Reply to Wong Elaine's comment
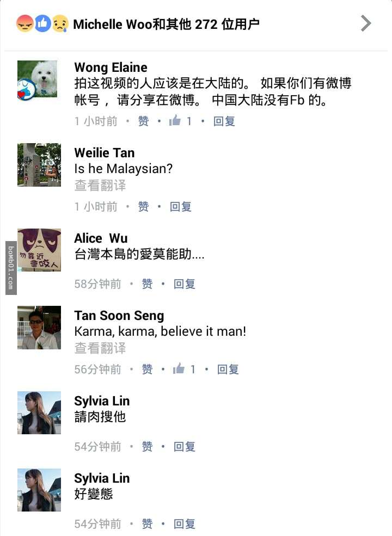Viewport: 392px width, 536px height. pos(224,121)
